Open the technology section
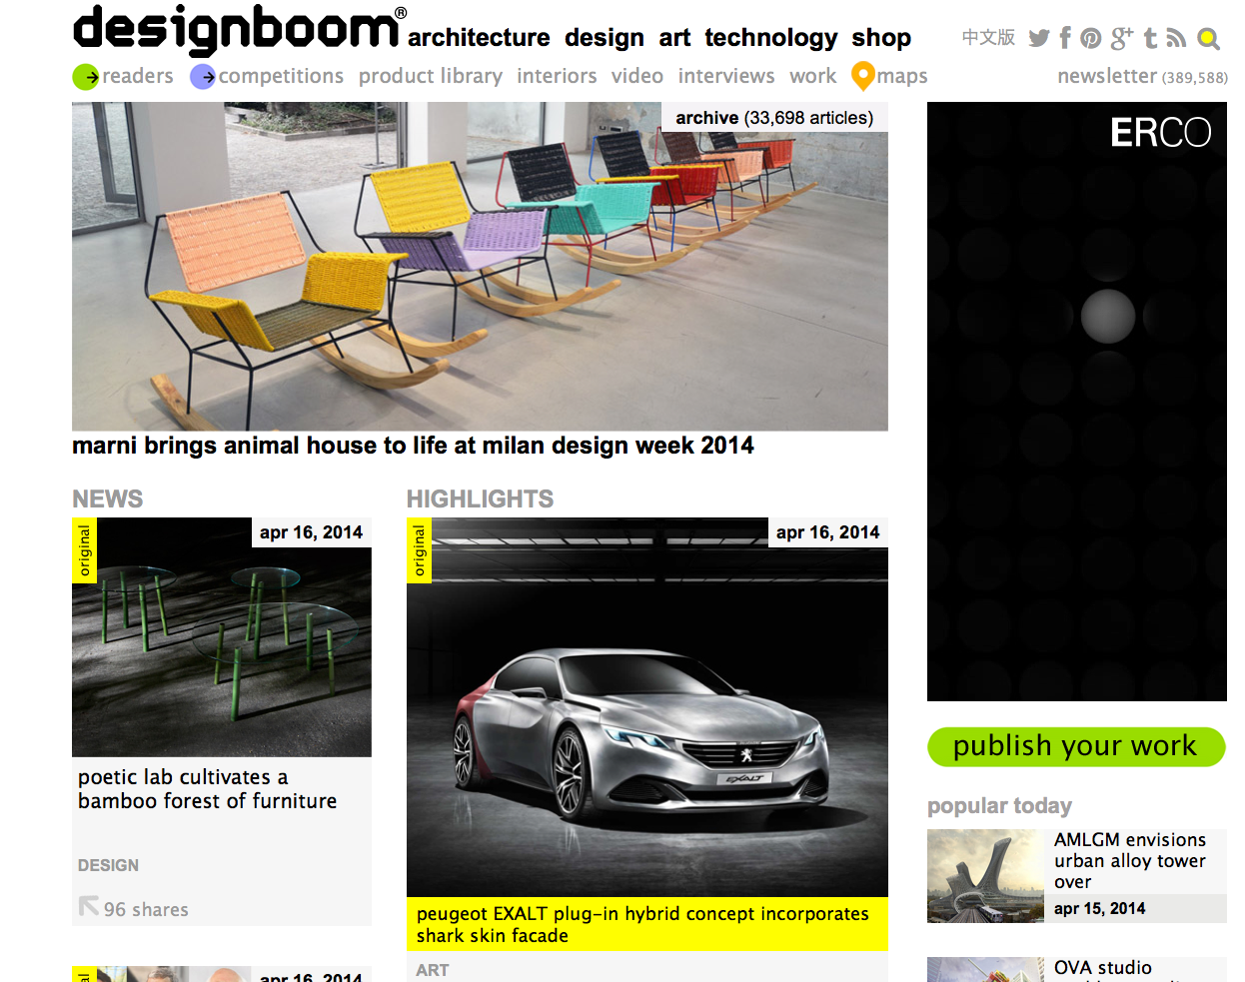 [771, 38]
